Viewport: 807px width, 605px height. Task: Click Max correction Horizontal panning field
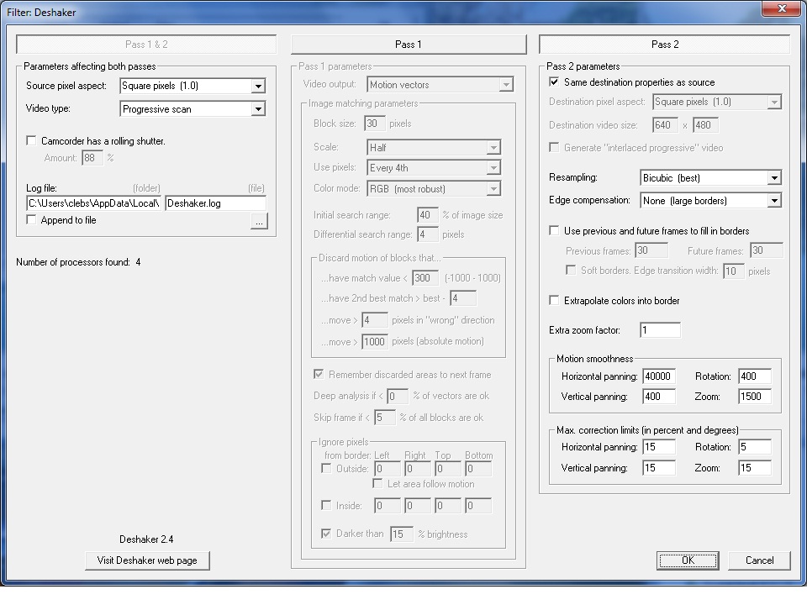coord(659,446)
